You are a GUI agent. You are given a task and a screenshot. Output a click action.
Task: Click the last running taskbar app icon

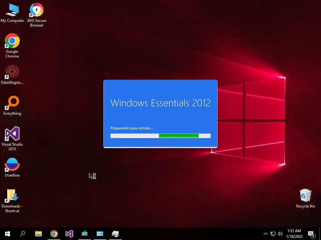pyautogui.click(x=115, y=234)
